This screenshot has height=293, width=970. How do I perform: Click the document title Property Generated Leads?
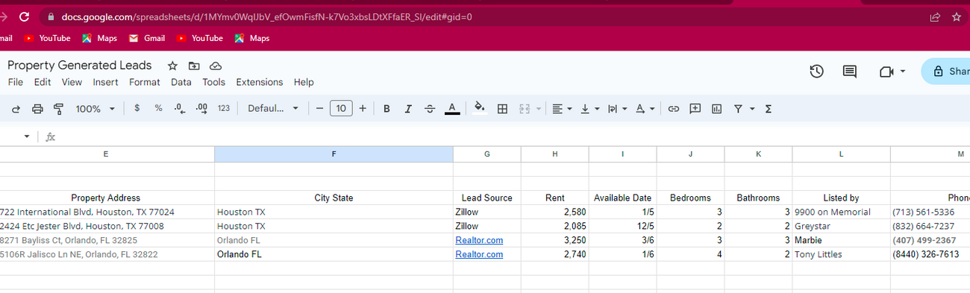point(79,66)
